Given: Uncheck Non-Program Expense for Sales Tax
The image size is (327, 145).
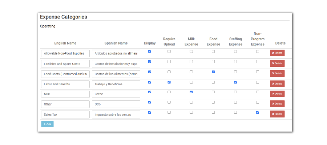Looking at the screenshot, I should point(258,112).
